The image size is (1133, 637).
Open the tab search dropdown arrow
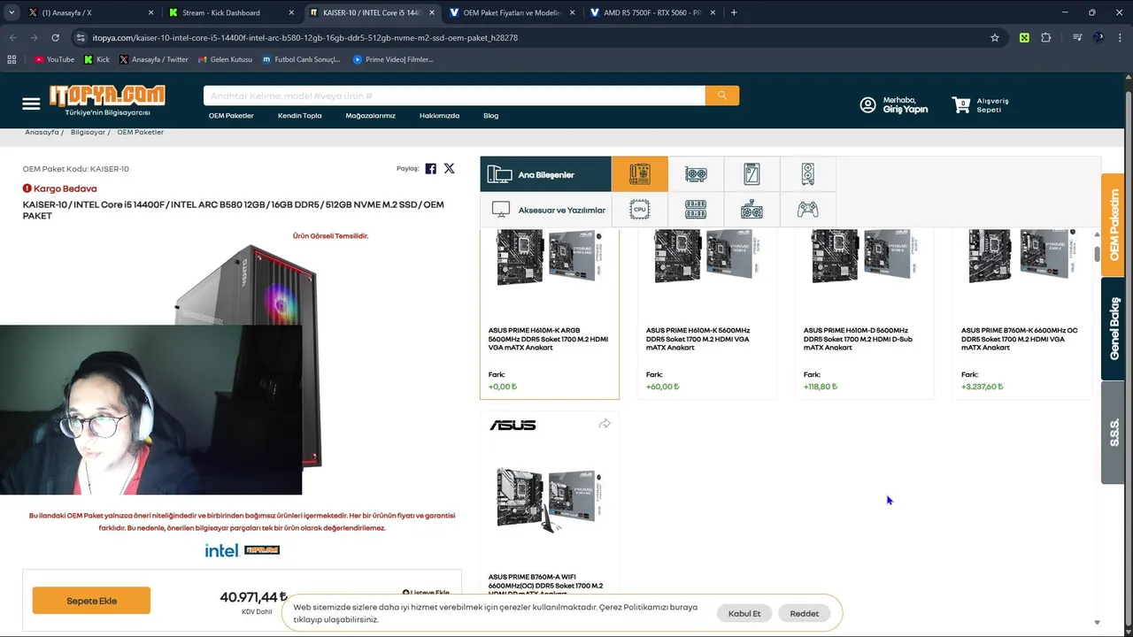click(11, 12)
